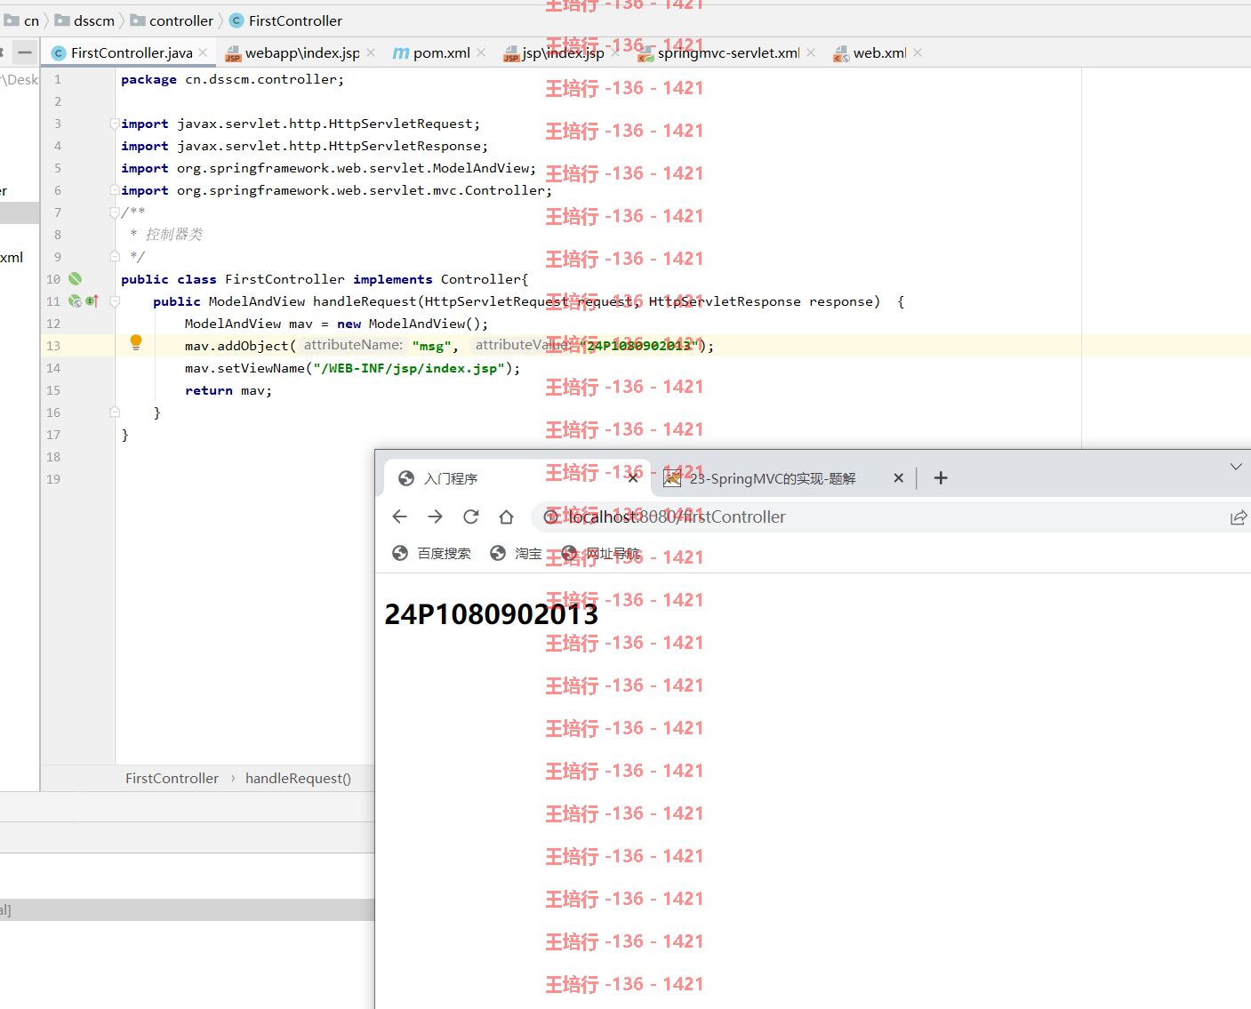Click the ModelAndView import statement
This screenshot has height=1009, width=1251.
pos(329,168)
